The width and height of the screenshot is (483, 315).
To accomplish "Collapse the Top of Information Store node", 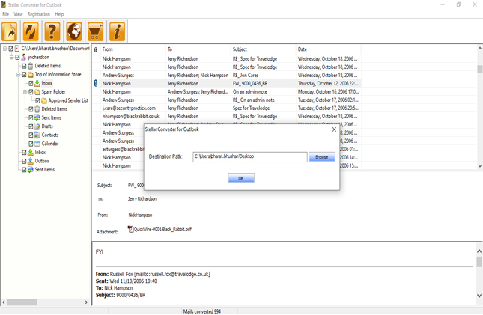I will [18, 75].
